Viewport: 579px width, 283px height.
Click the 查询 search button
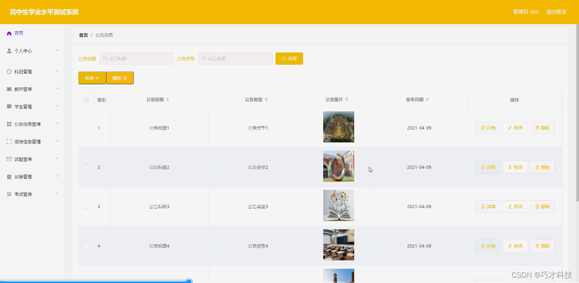[289, 59]
